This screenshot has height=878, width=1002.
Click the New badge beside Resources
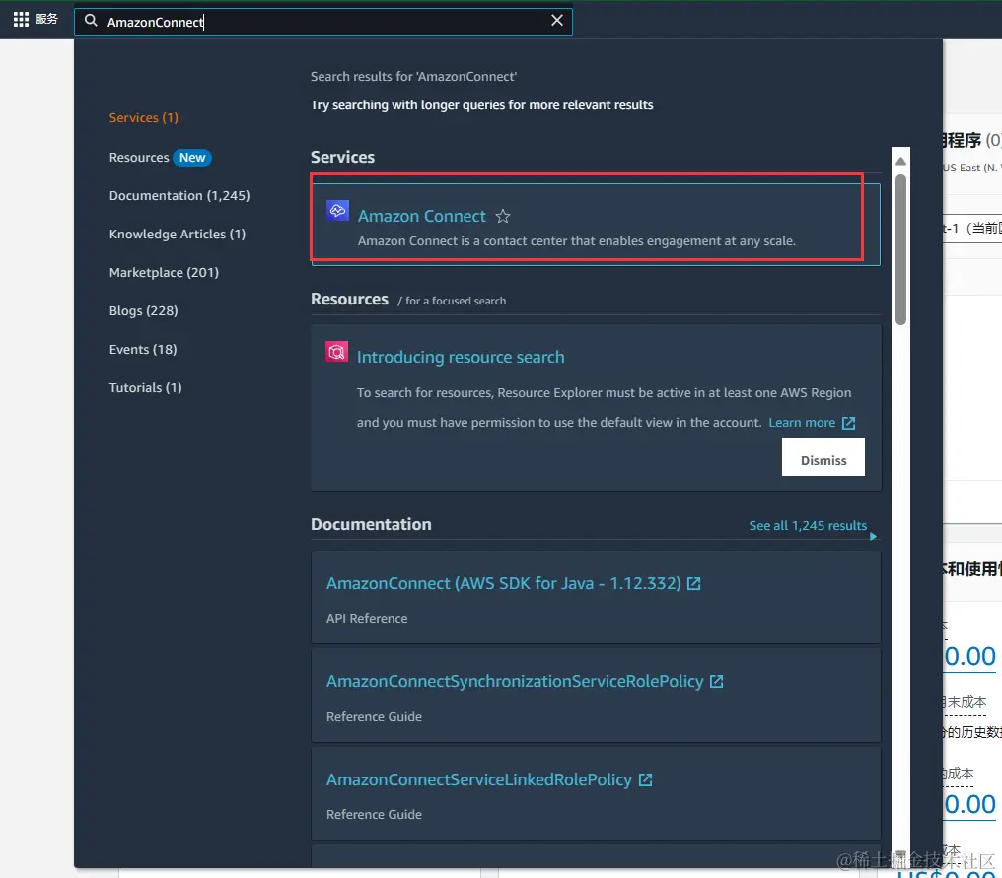[191, 157]
